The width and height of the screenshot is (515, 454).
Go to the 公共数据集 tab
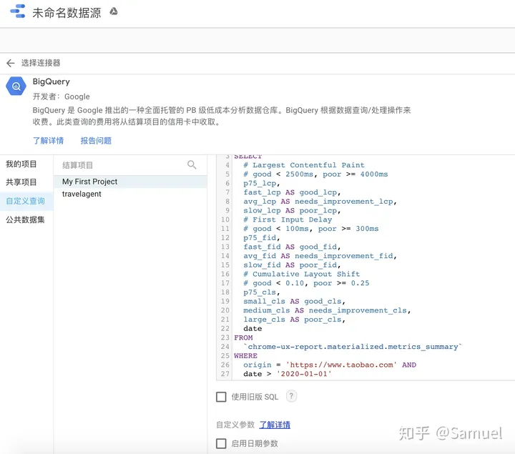pos(26,219)
